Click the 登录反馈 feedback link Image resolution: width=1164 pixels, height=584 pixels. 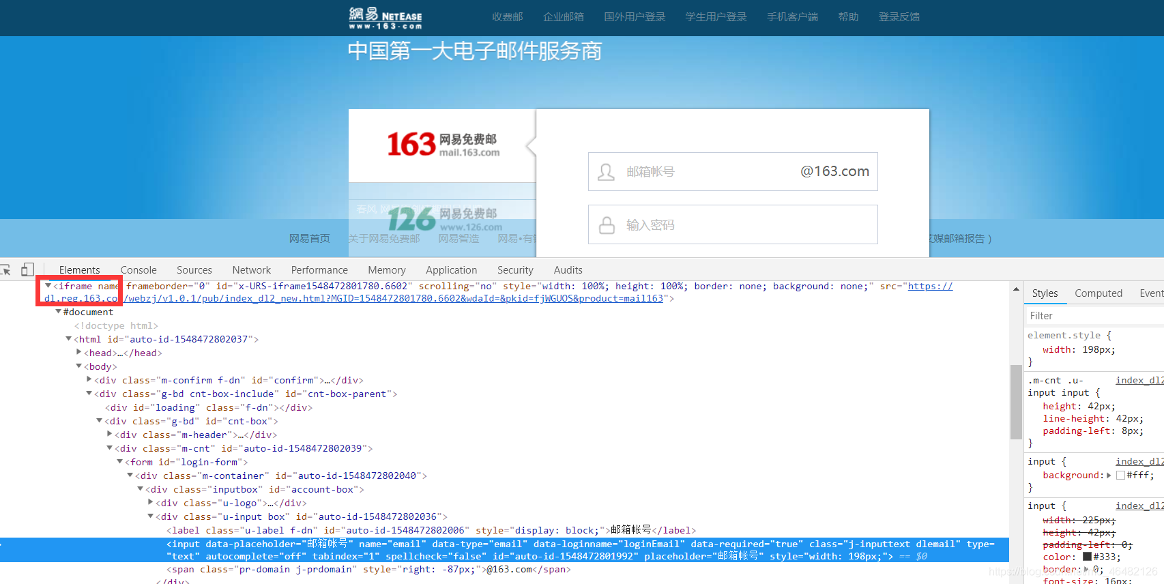(x=899, y=17)
